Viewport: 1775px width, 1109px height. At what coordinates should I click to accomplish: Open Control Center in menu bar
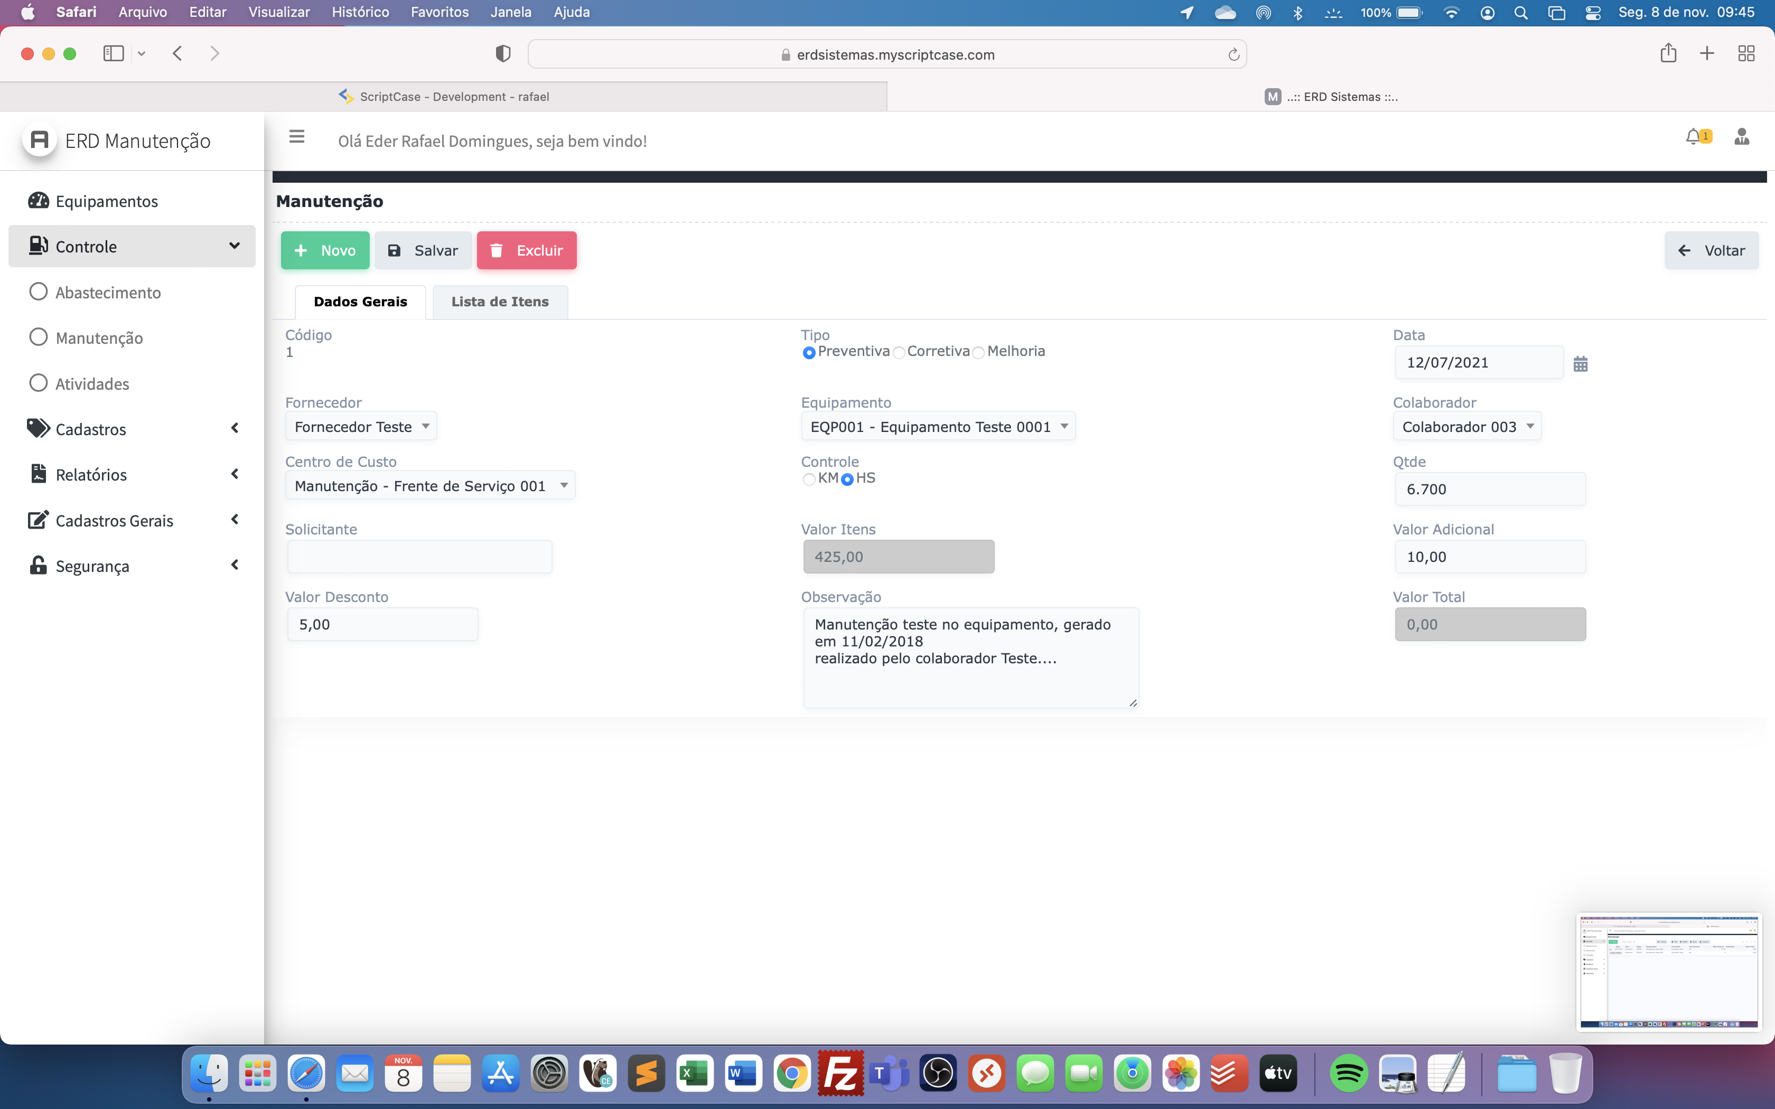click(x=1593, y=13)
